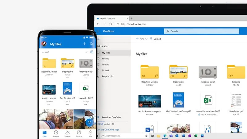
Task: Open OneNote from the taskbar
Action: pyautogui.click(x=189, y=136)
